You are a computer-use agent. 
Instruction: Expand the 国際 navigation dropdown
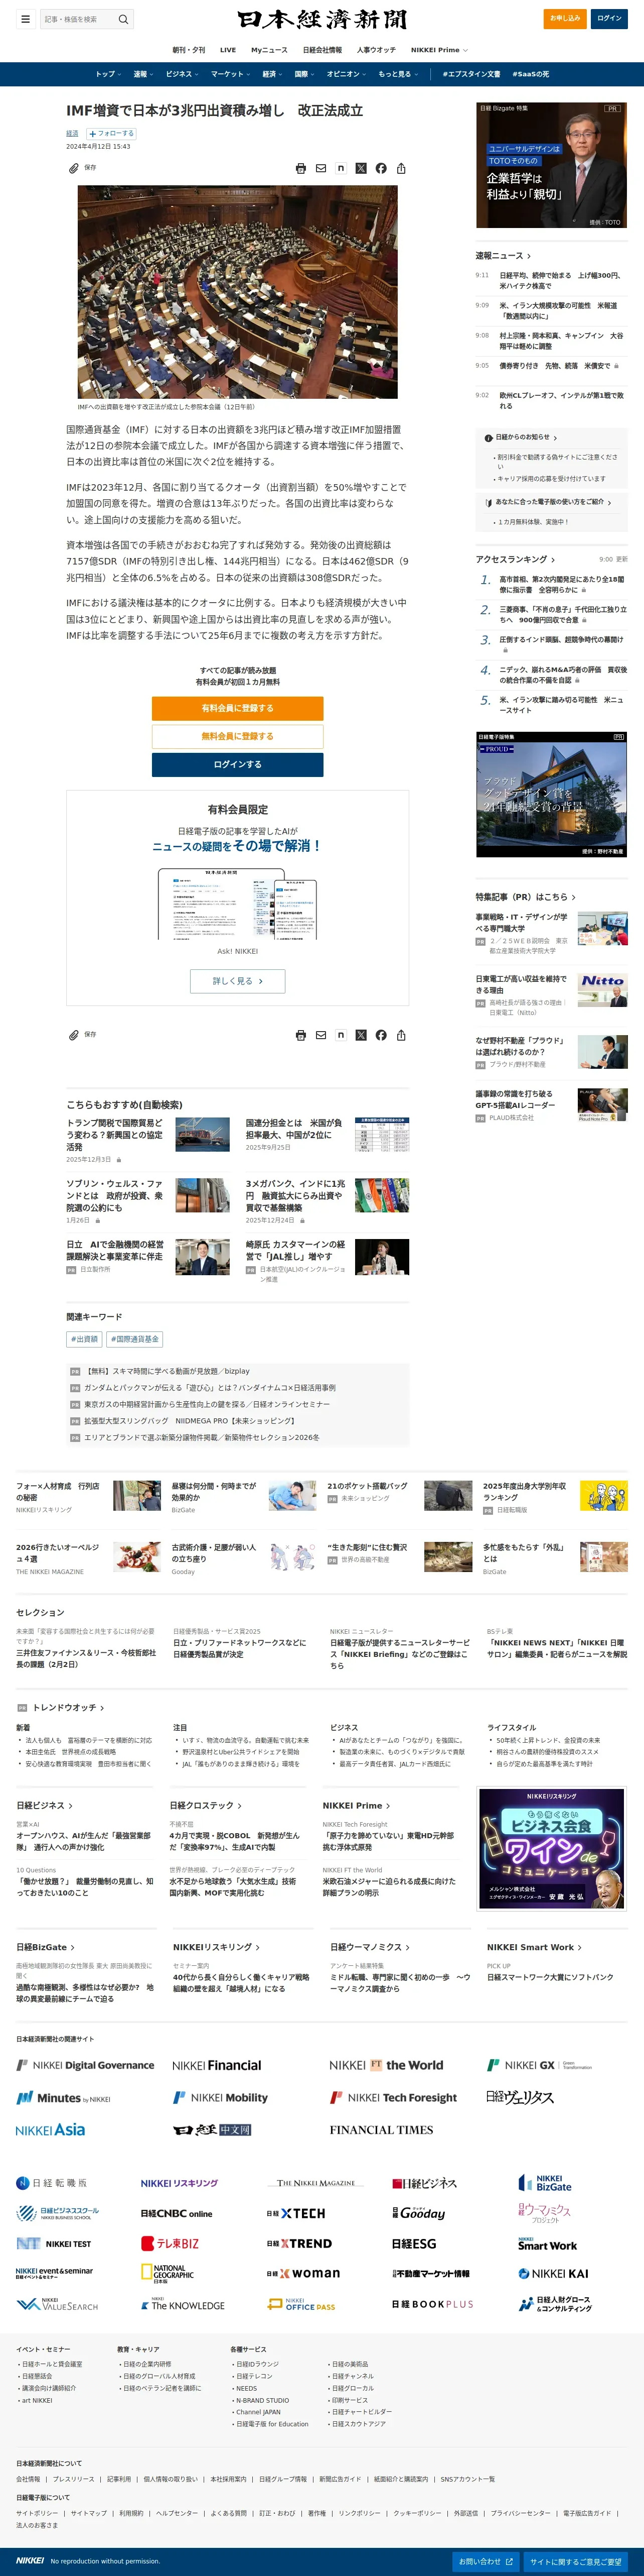[304, 74]
